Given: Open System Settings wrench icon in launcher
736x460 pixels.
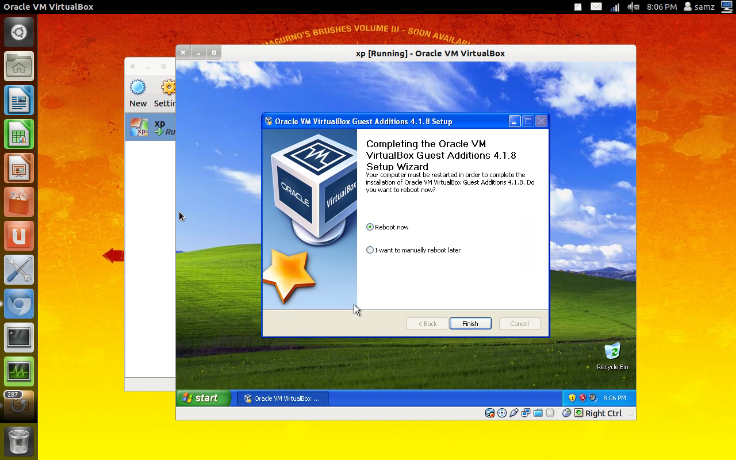Looking at the screenshot, I should click(19, 270).
